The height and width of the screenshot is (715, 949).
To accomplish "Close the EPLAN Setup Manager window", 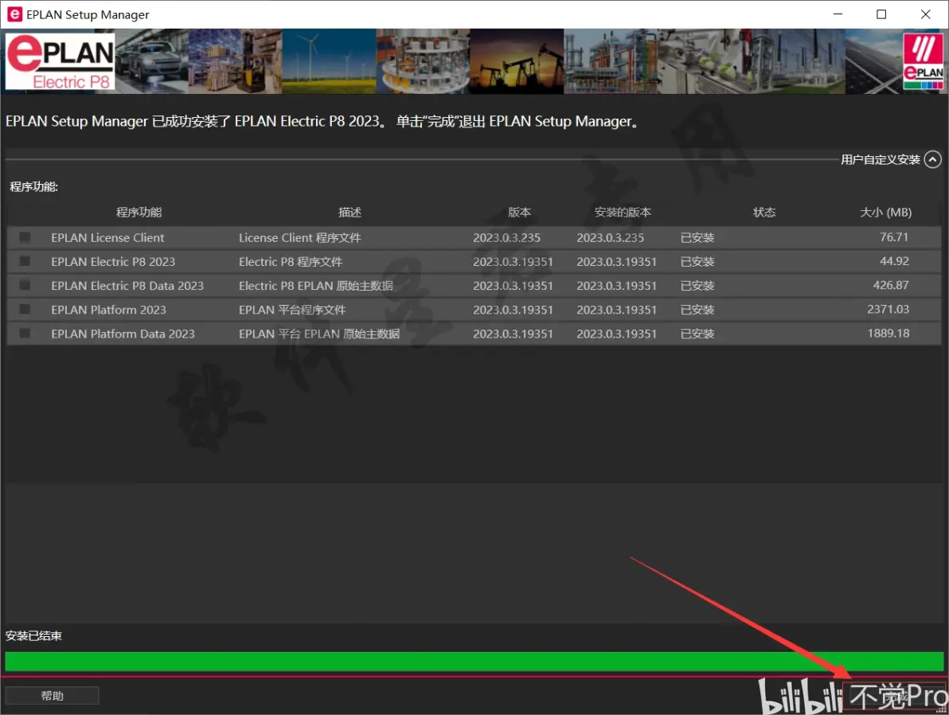I will 925,14.
